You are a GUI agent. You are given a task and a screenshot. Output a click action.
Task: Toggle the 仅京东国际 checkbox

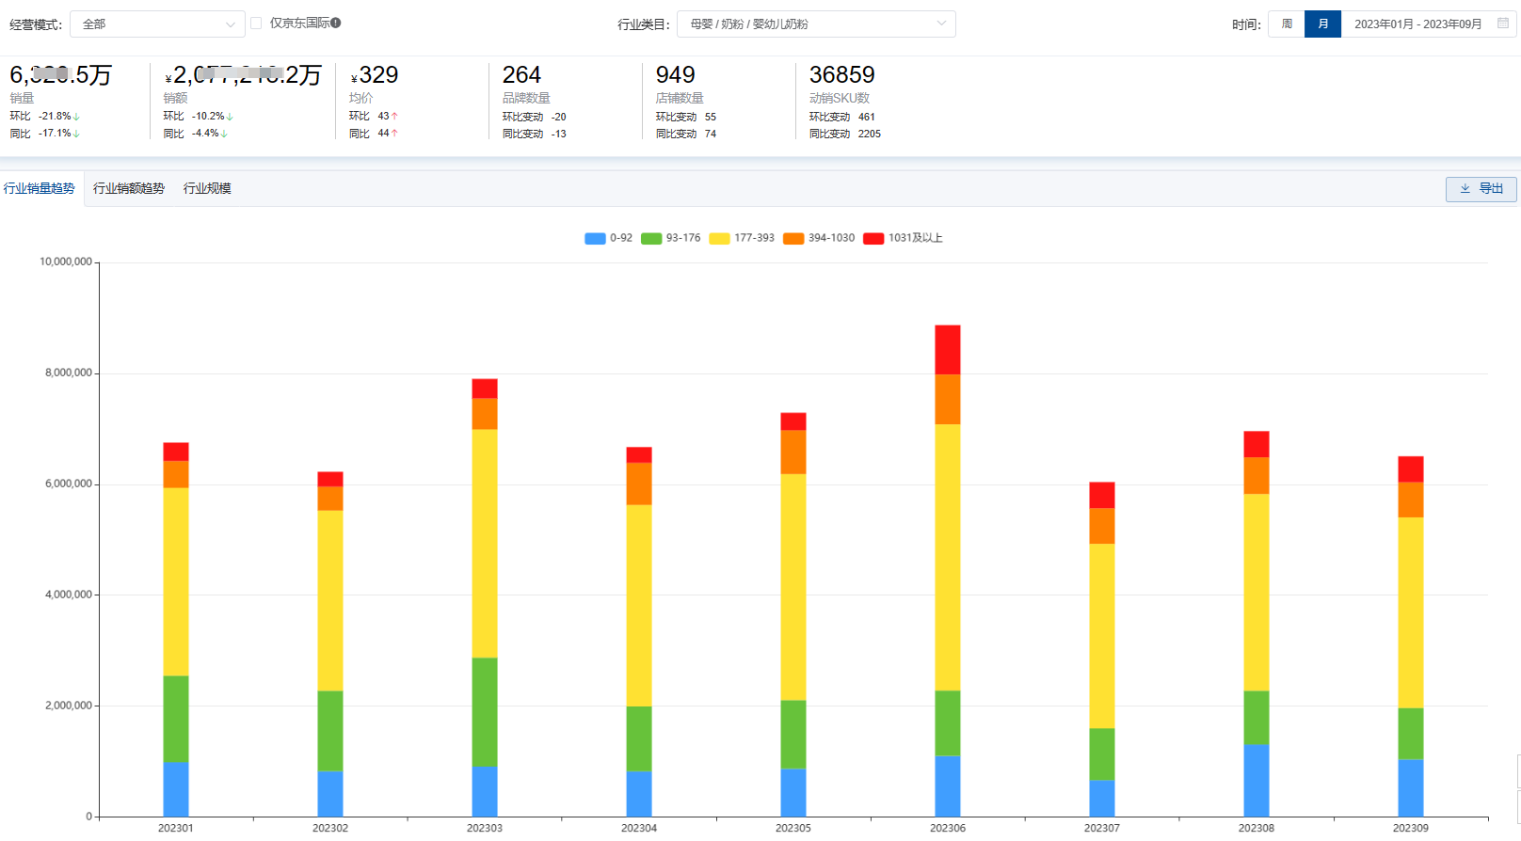(x=256, y=24)
